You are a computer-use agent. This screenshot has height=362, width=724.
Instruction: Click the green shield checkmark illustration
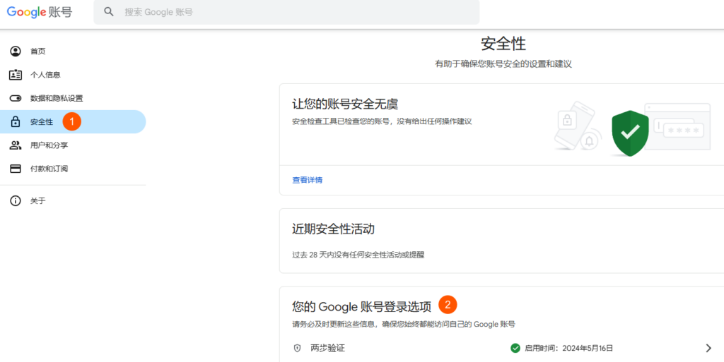(630, 133)
